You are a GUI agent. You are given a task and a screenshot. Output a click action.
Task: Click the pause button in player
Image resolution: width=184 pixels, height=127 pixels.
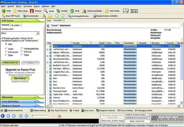pyautogui.click(x=8, y=116)
